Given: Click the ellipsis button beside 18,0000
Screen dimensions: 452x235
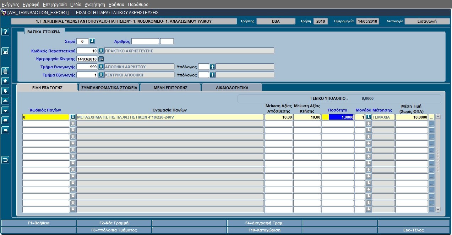Looking at the screenshot, I should (x=431, y=117).
